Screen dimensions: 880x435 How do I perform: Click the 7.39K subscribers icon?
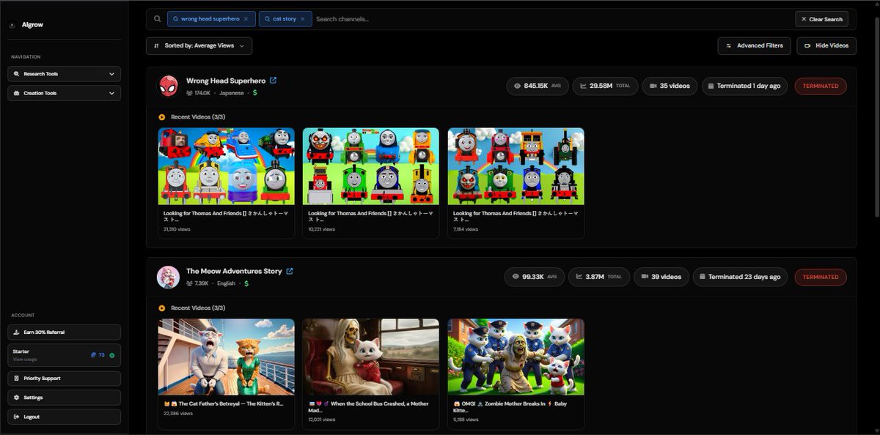pos(189,283)
